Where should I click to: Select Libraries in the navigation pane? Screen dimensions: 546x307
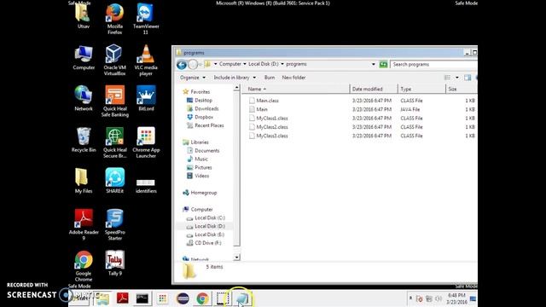[x=200, y=142]
